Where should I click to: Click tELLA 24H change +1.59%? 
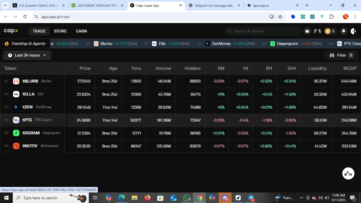click(290, 94)
